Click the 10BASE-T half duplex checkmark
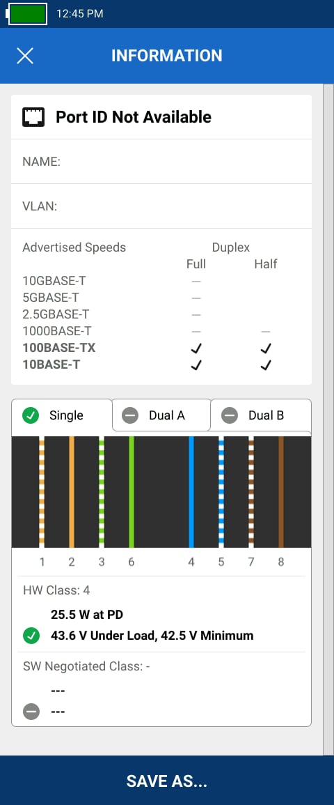 click(265, 365)
